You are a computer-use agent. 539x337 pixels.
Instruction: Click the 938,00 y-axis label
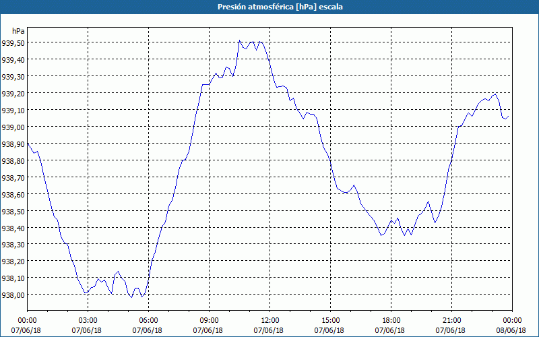click(13, 295)
